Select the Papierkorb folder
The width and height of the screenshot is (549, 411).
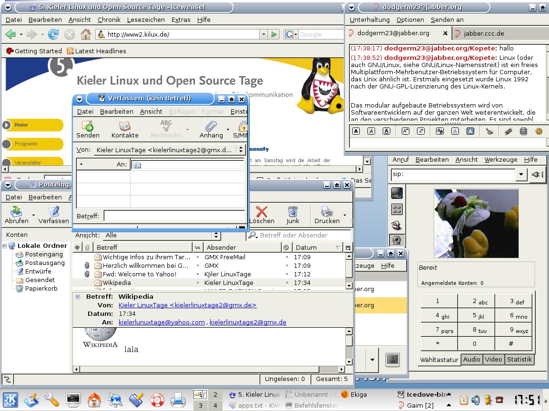36,289
